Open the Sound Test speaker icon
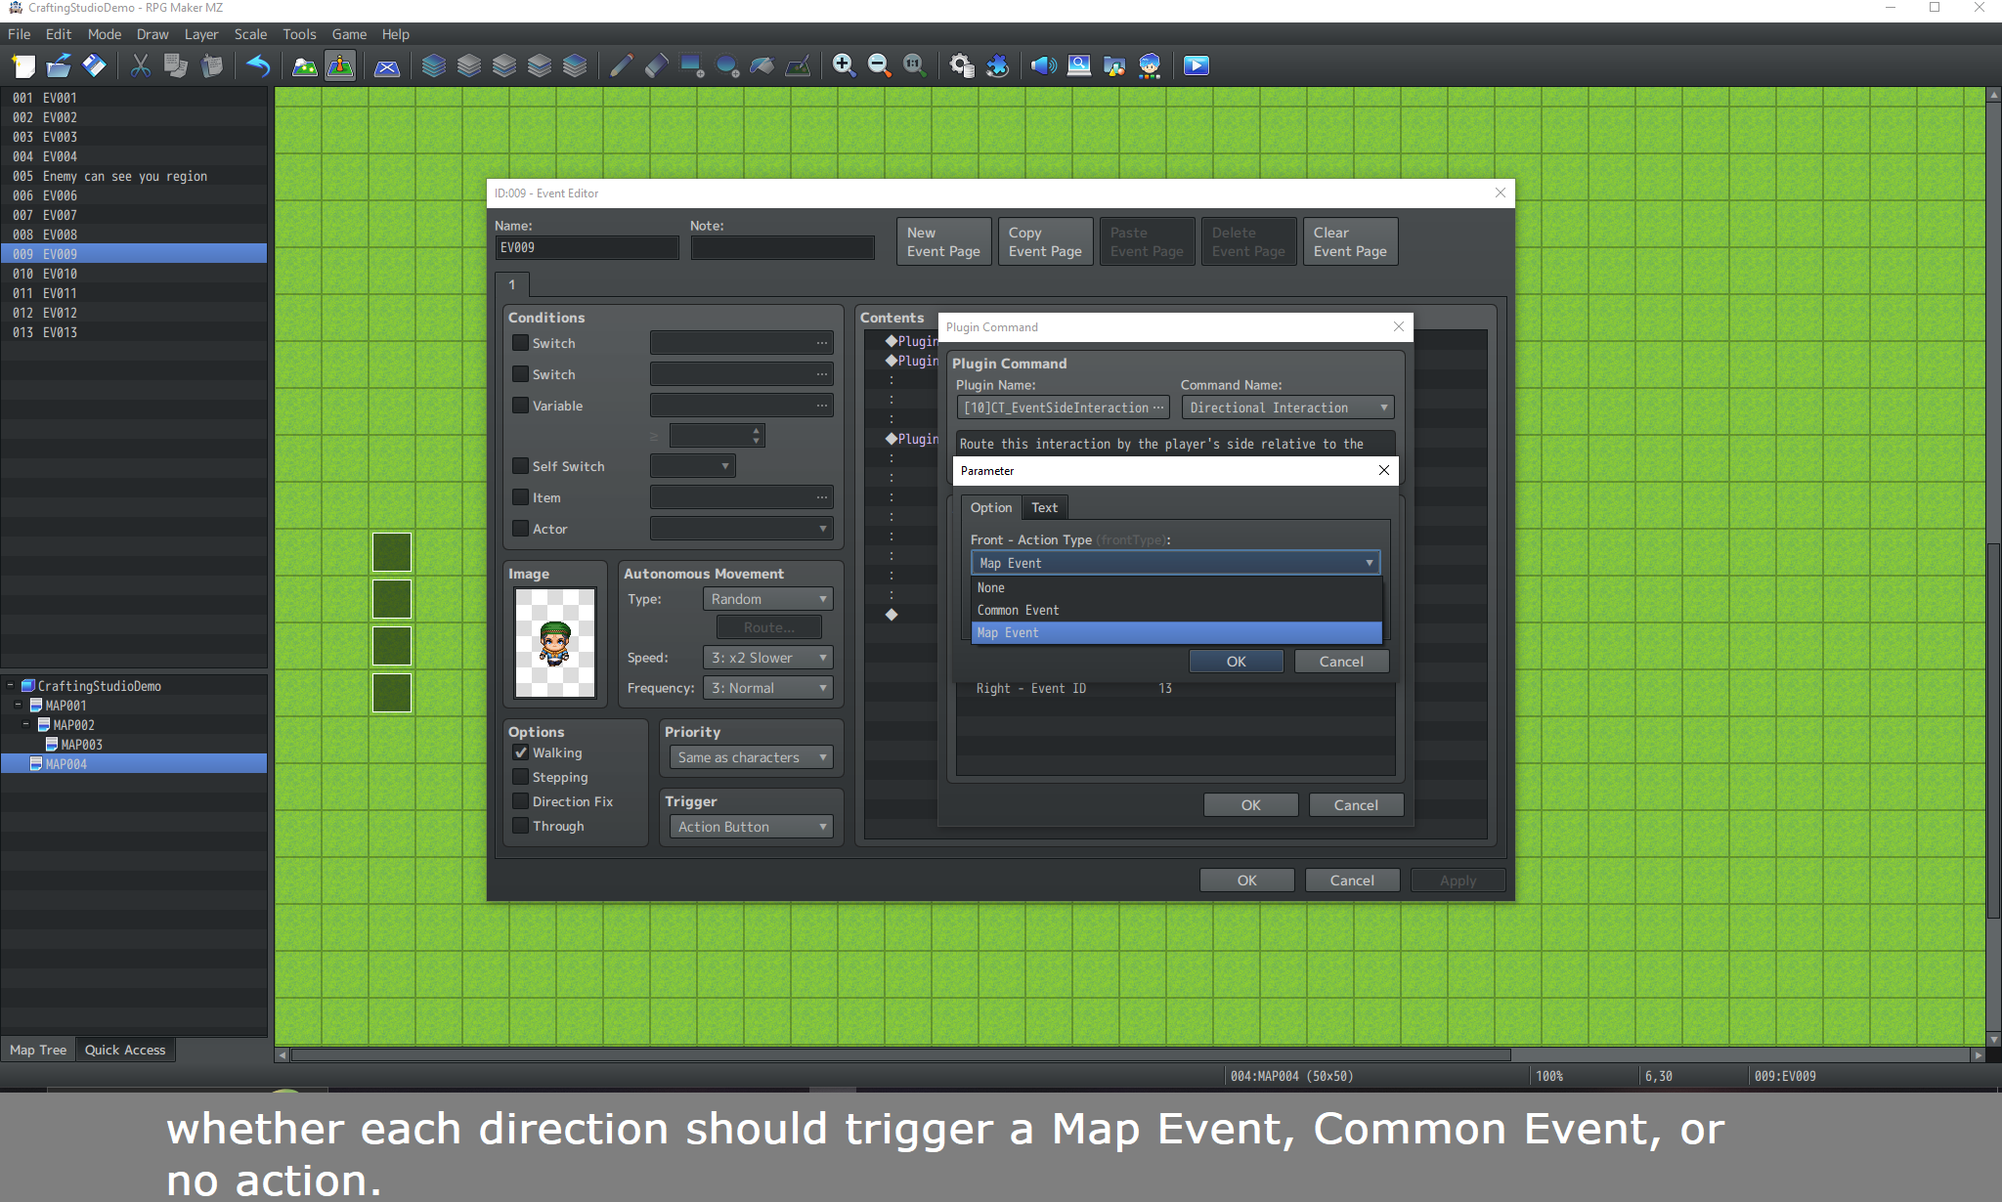 tap(1044, 65)
